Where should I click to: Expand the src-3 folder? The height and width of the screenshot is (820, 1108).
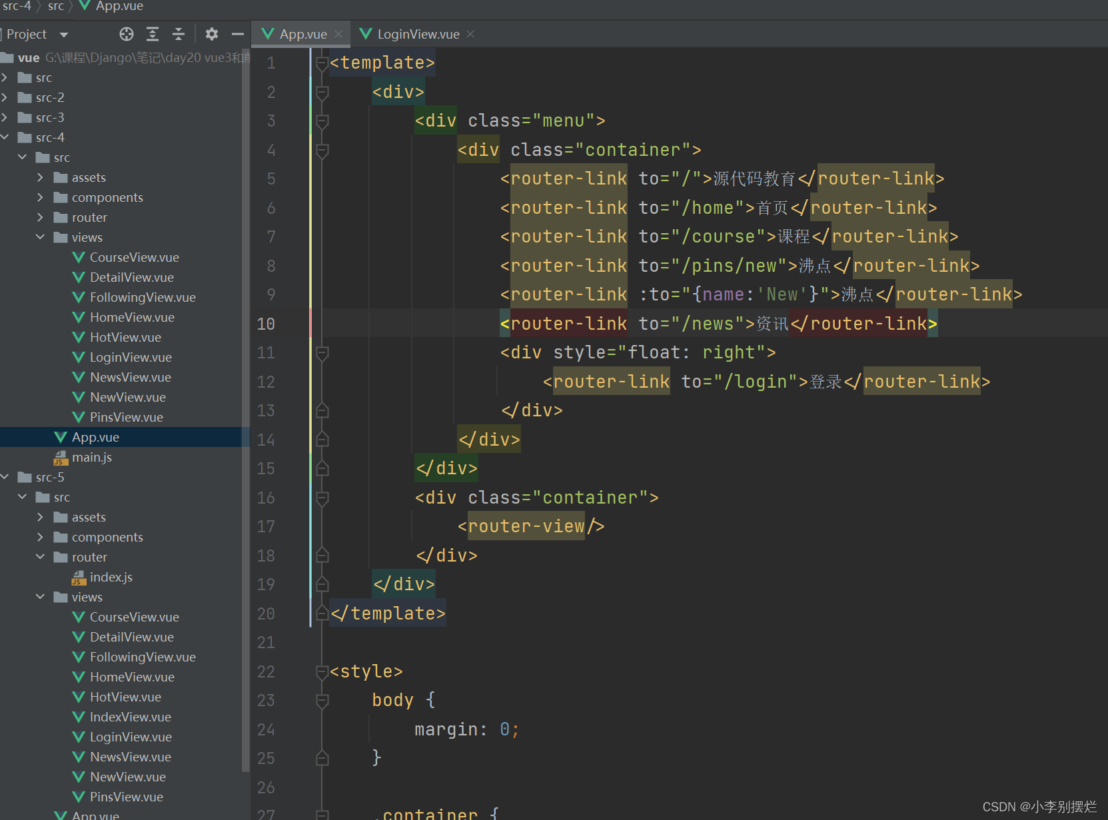coord(5,118)
